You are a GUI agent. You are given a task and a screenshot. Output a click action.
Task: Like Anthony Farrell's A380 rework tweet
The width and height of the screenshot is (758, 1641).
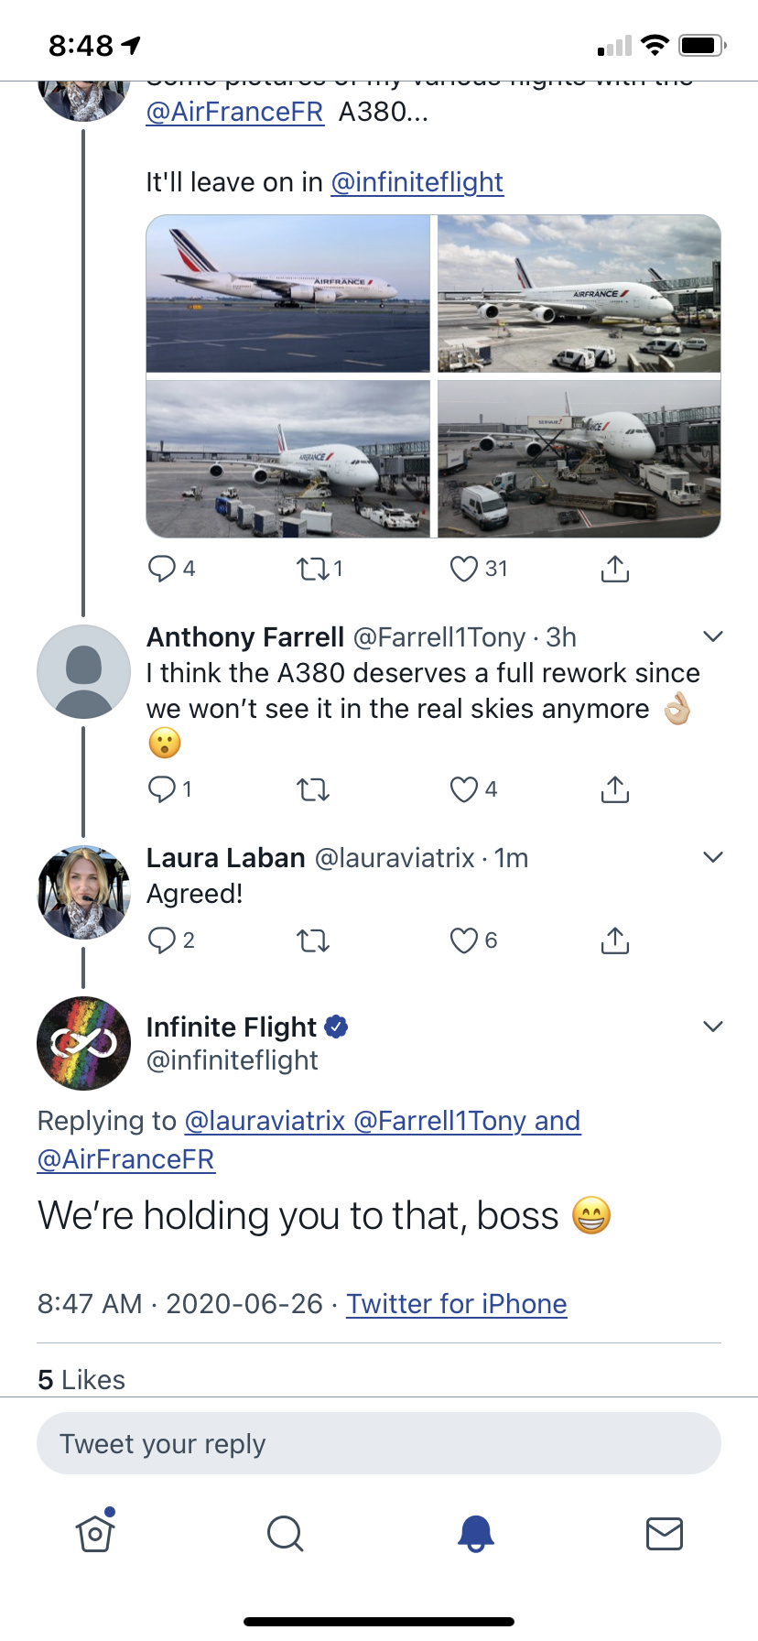pos(464,789)
